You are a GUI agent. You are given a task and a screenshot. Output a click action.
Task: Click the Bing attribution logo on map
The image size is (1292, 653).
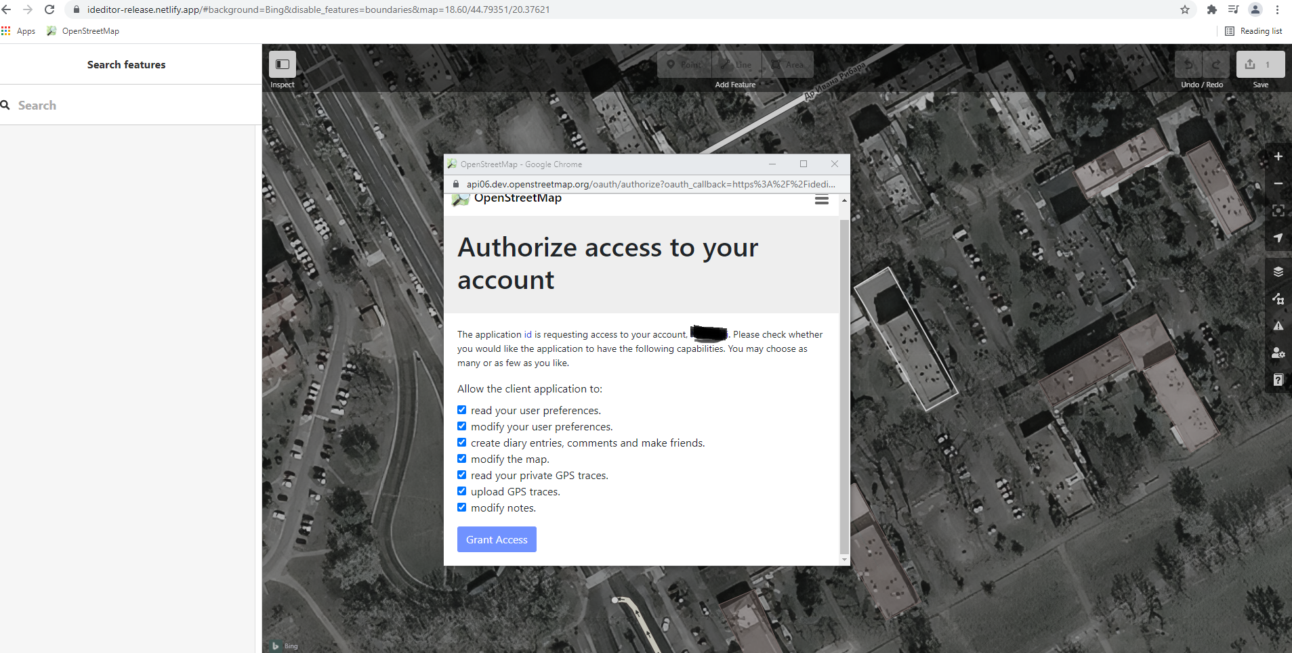click(285, 646)
